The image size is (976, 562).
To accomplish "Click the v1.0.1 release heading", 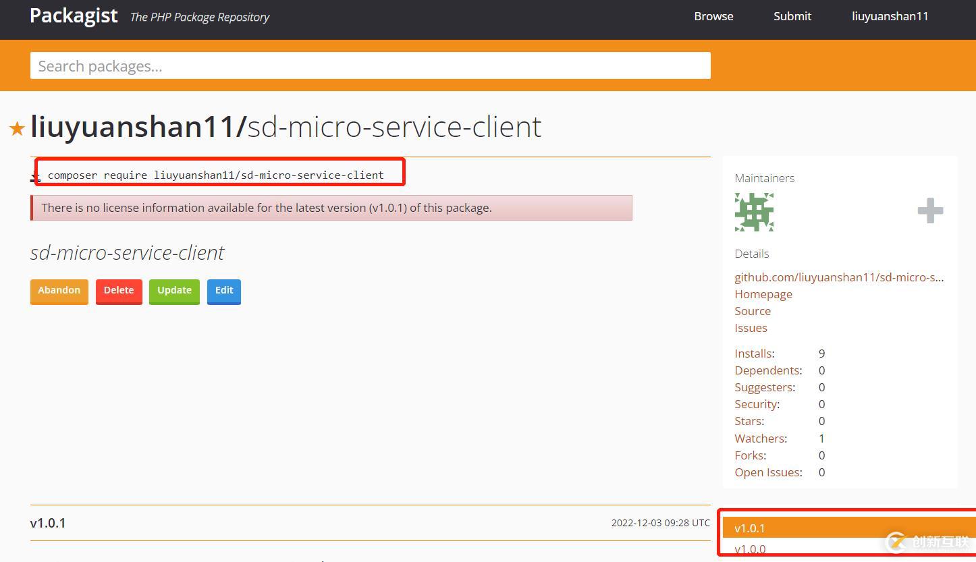I will pos(48,523).
